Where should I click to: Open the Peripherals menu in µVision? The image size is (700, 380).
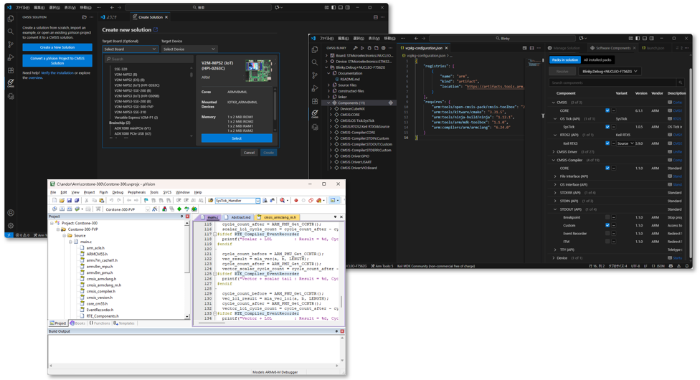(136, 192)
